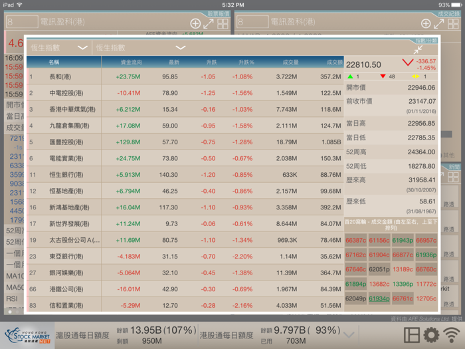The image size is (465, 349).
Task: Tap the stock code field in right panel
Action: coord(252,22)
